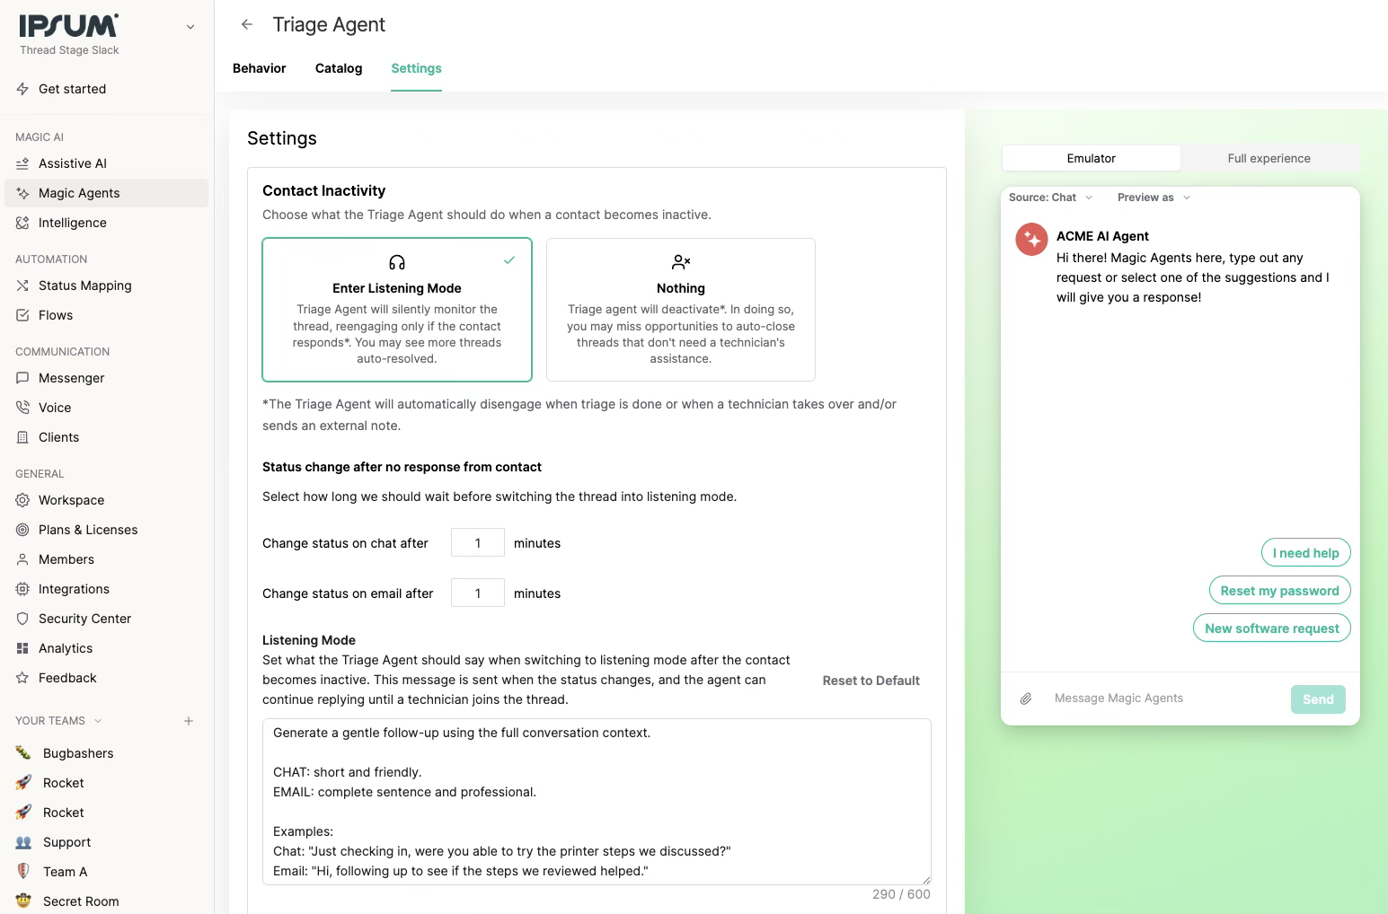Viewport: 1388px width, 914px height.
Task: Click the Analytics grid icon
Action: (22, 648)
